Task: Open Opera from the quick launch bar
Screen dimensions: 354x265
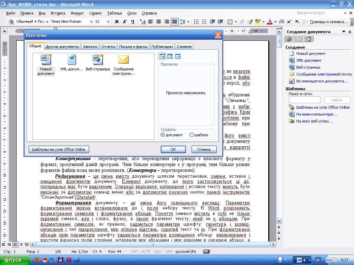Action: pos(69,260)
